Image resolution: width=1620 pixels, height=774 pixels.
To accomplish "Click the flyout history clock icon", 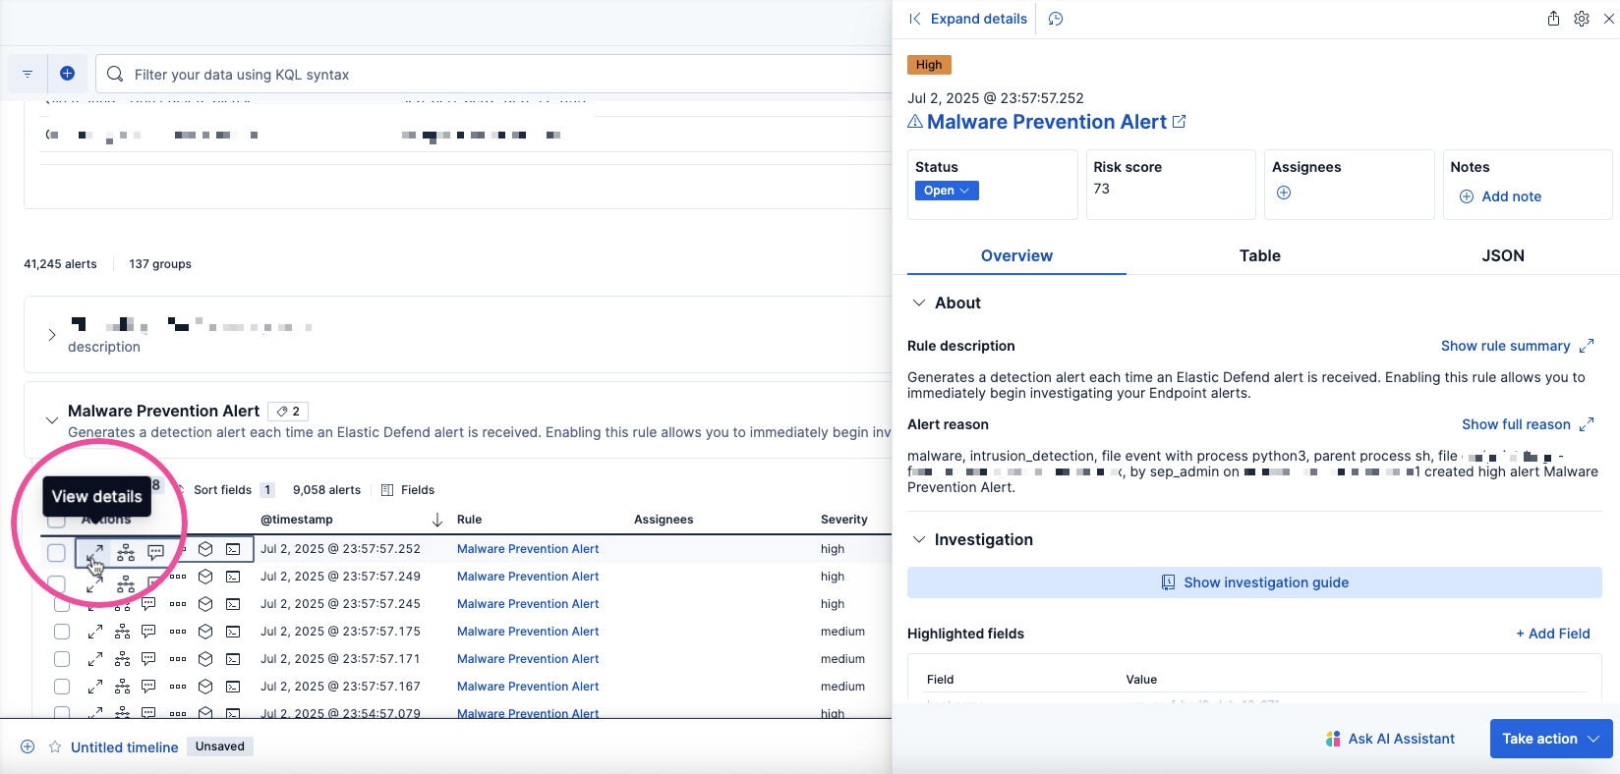I will (1056, 19).
